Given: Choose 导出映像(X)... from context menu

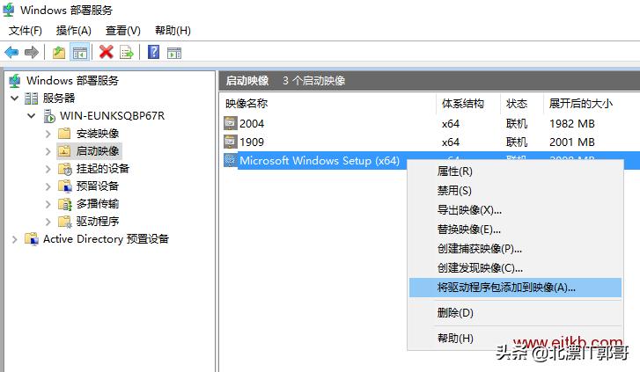Looking at the screenshot, I should [515, 210].
